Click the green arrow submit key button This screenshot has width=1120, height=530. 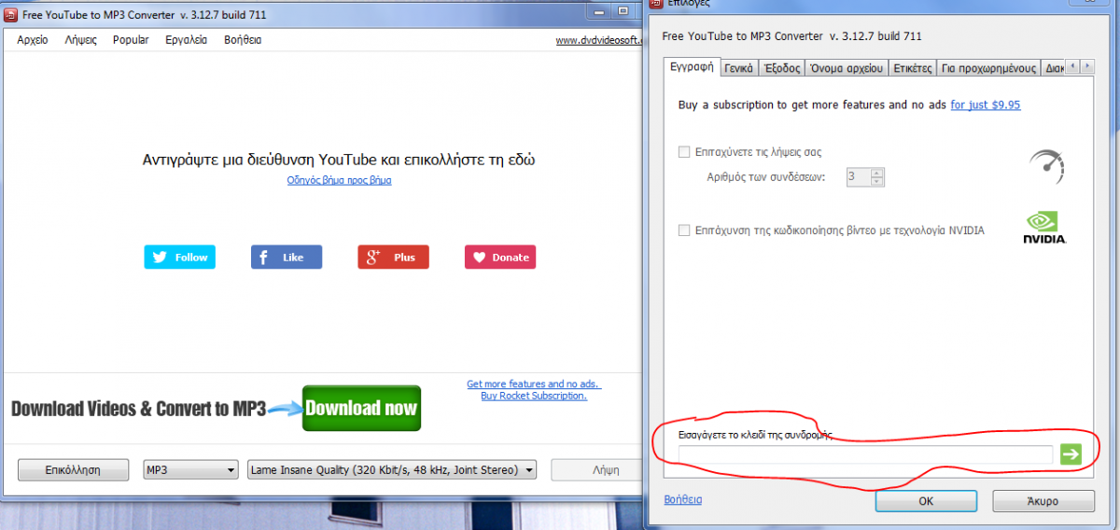coord(1071,454)
